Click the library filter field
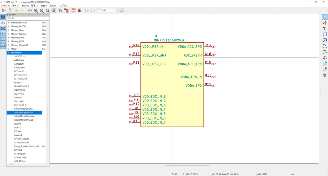 [27, 18]
